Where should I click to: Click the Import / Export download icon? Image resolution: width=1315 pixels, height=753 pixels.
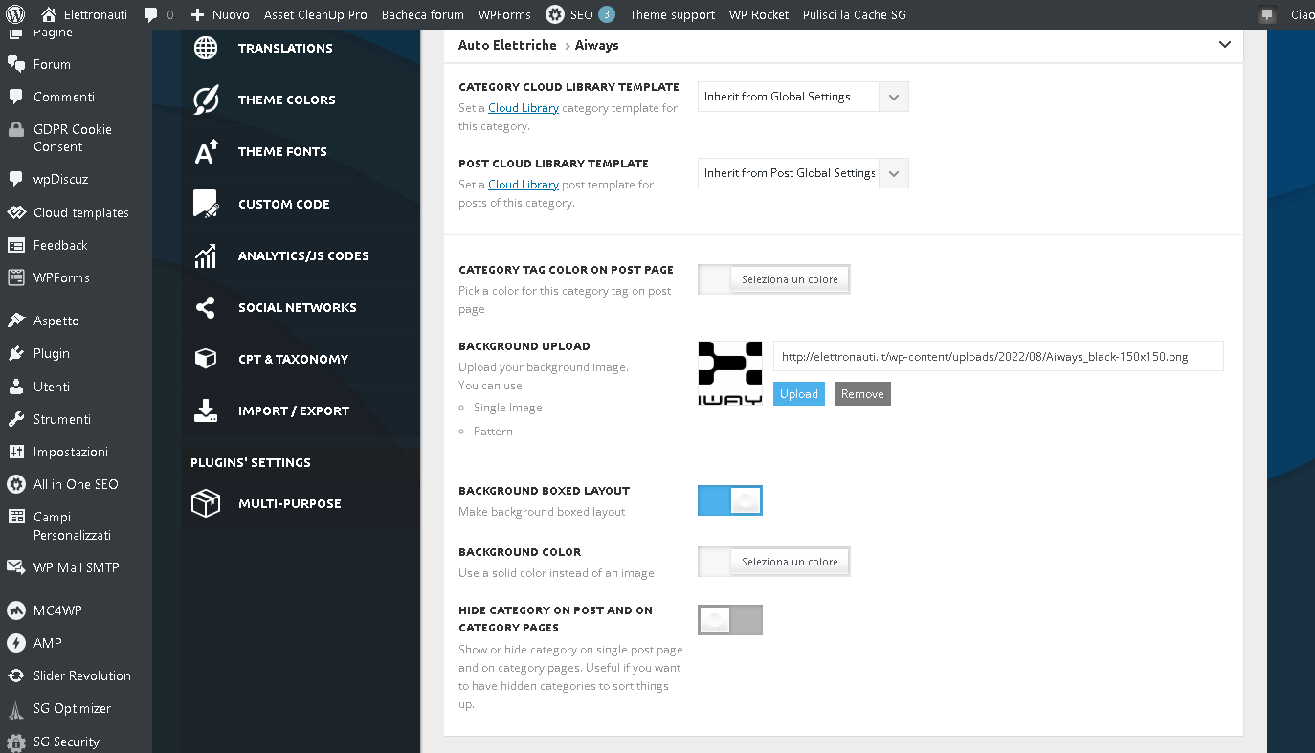(x=206, y=410)
